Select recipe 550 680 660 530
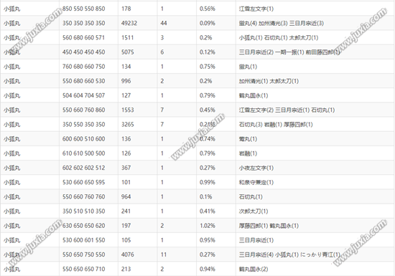This screenshot has width=395, height=276. pos(83,81)
